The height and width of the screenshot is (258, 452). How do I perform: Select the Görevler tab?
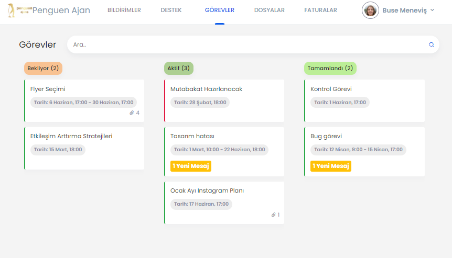(x=219, y=10)
